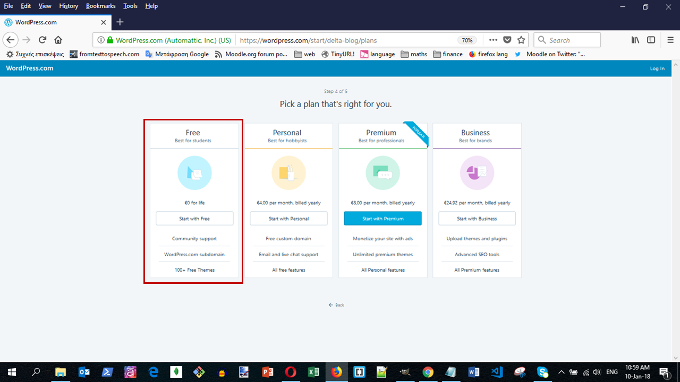Open Outlook from the taskbar
The height and width of the screenshot is (382, 680).
pyautogui.click(x=84, y=372)
